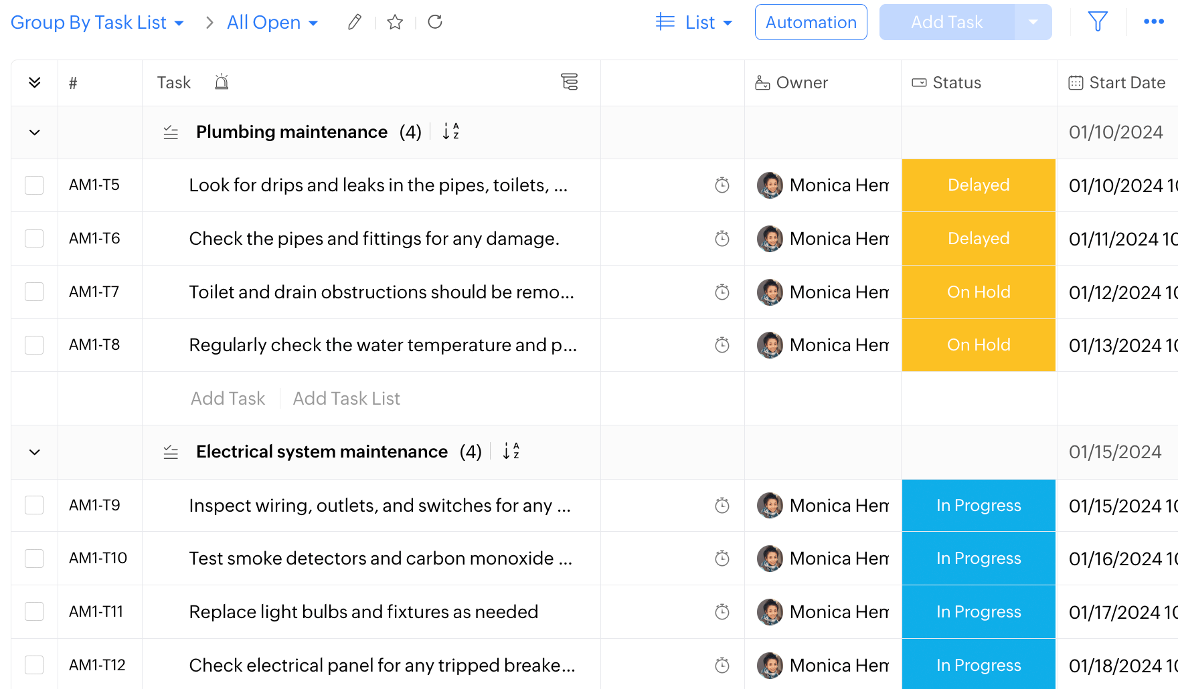Select checkbox for task AM1-T6
Viewport: 1178px width, 689px height.
coord(34,239)
